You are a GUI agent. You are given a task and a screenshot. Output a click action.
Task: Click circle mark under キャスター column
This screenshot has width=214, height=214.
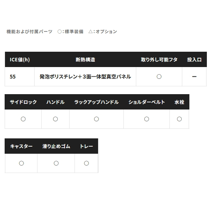21,163
